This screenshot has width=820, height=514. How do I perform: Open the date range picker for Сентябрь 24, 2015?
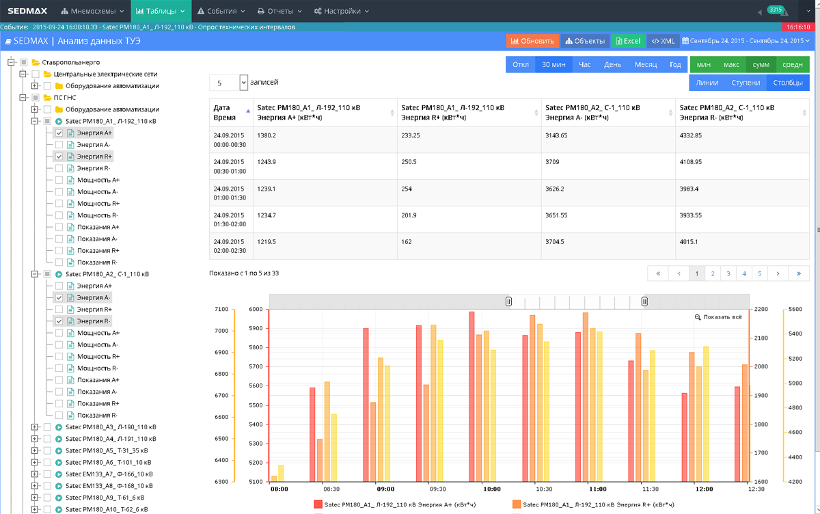746,41
